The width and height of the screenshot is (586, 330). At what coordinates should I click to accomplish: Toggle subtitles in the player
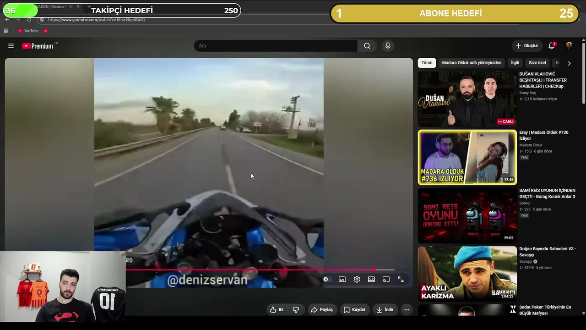click(342, 279)
